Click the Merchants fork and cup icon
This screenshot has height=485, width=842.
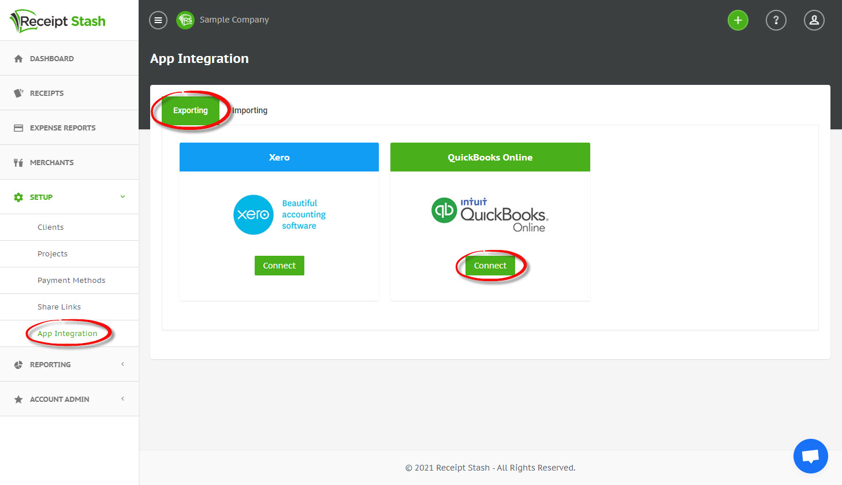point(18,162)
